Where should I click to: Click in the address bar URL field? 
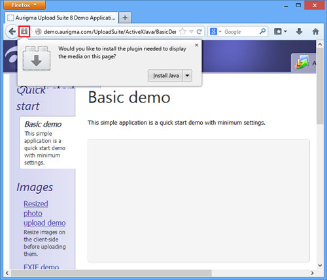point(110,32)
